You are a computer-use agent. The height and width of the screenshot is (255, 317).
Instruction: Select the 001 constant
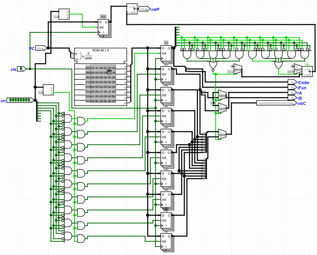pyautogui.click(x=230, y=72)
